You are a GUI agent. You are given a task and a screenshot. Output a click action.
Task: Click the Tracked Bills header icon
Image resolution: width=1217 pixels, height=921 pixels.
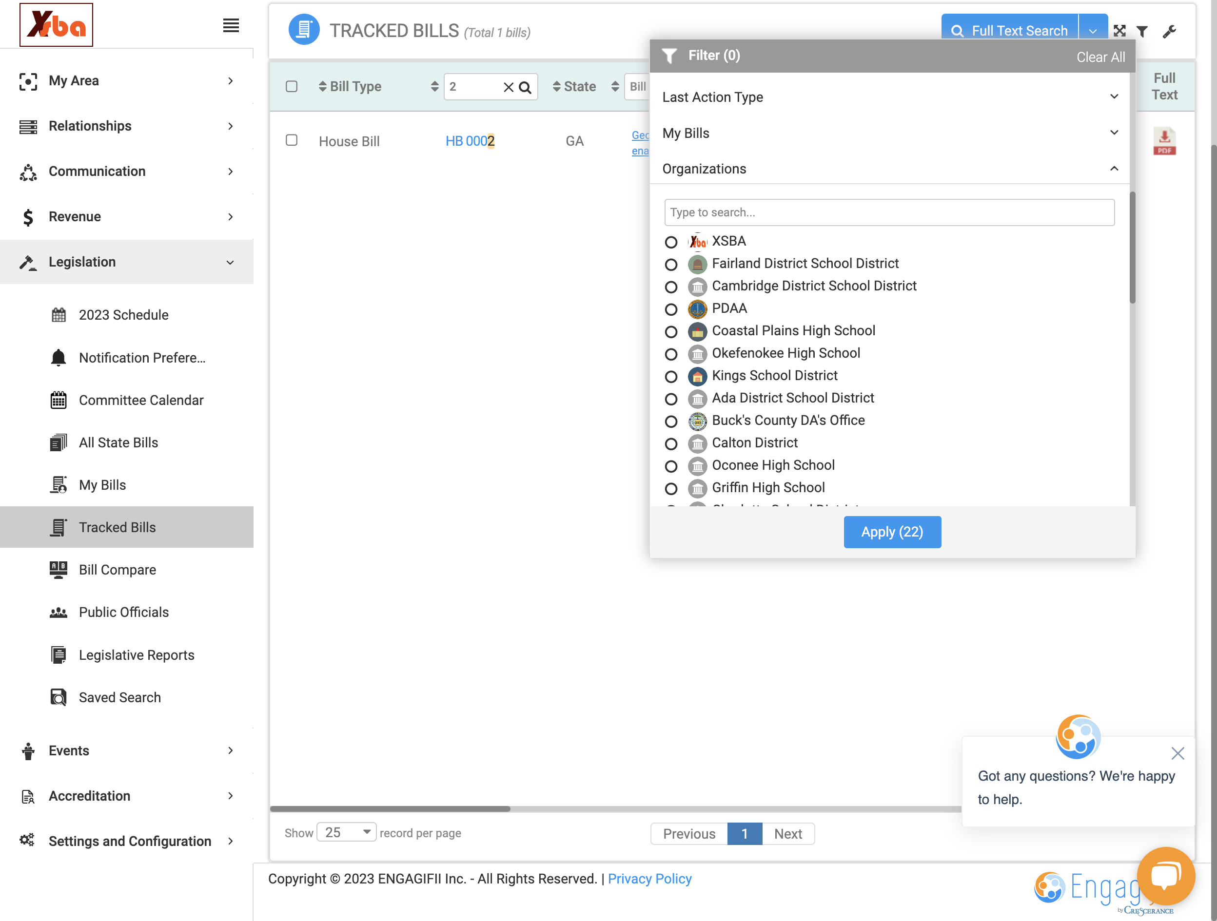point(304,30)
